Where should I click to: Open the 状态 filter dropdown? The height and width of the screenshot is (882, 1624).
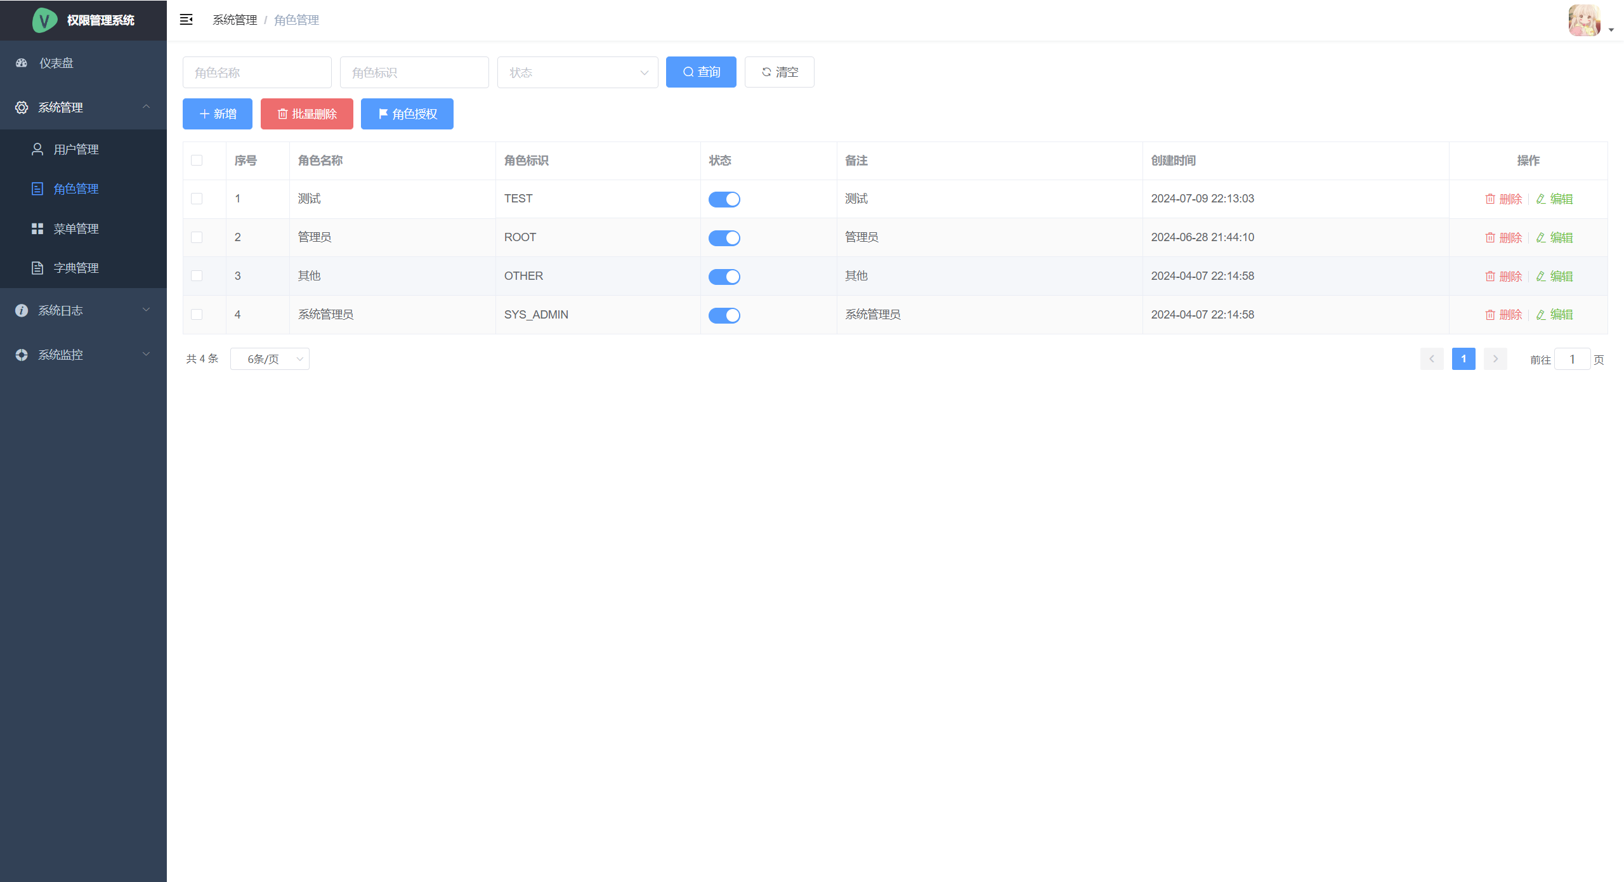point(577,72)
